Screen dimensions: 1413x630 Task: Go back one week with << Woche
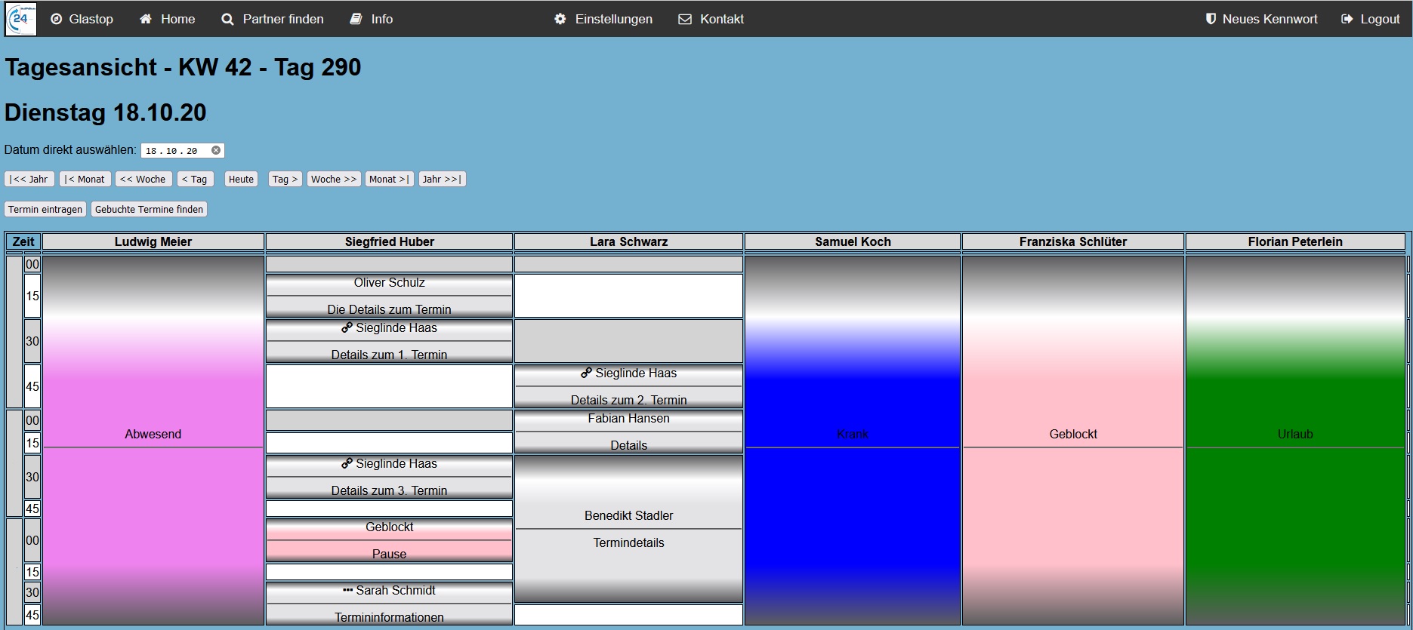pos(143,179)
